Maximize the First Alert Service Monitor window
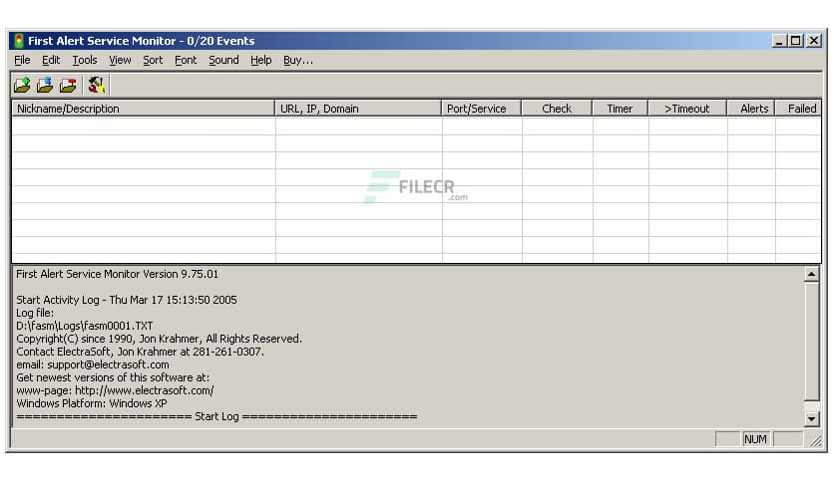 tap(796, 41)
